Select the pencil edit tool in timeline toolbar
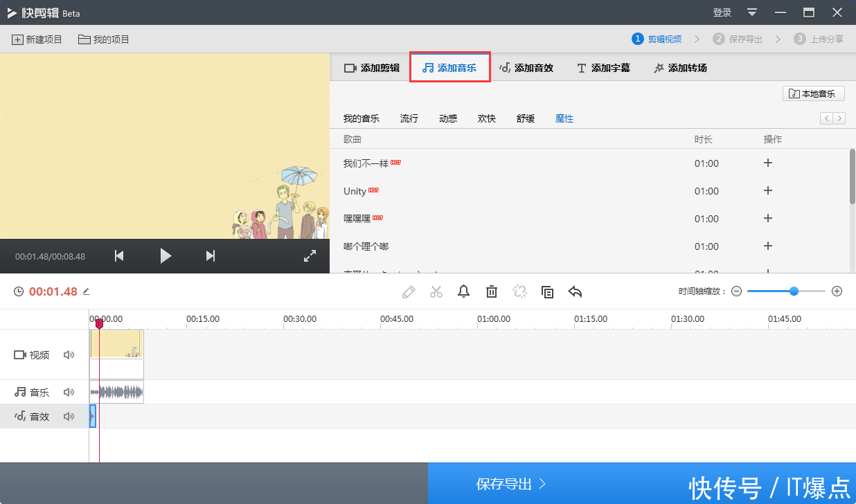856x504 pixels. (409, 291)
